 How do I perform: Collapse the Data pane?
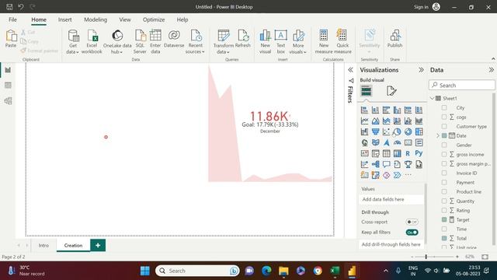point(491,70)
